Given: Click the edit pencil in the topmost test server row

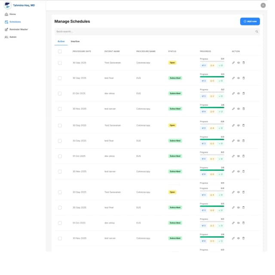Looking at the screenshot, I should point(233,109).
